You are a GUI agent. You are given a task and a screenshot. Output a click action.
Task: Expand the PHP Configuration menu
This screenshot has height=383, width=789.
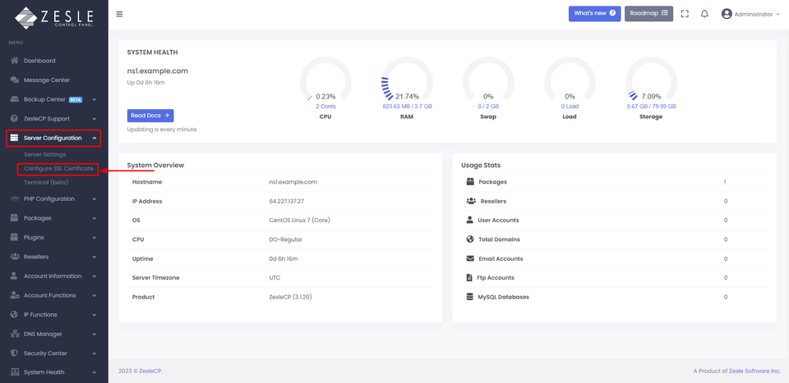coord(53,198)
